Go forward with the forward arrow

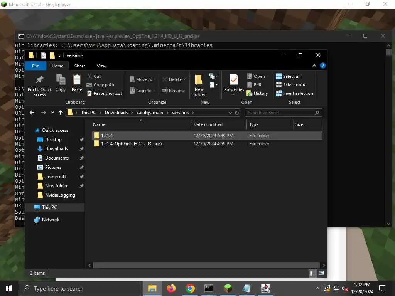point(44,113)
